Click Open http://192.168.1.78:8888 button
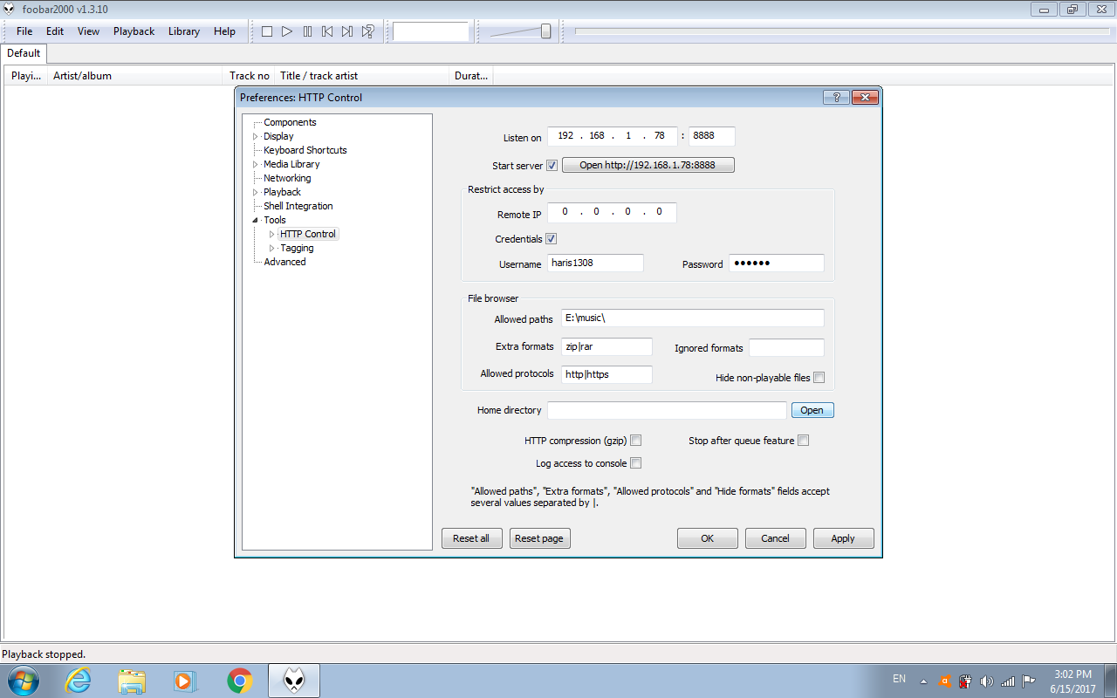The height and width of the screenshot is (698, 1117). point(648,165)
